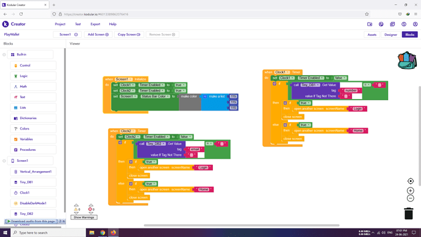Open the Clock2 dropdown in the Timer event
This screenshot has width=421, height=237.
pos(128,131)
